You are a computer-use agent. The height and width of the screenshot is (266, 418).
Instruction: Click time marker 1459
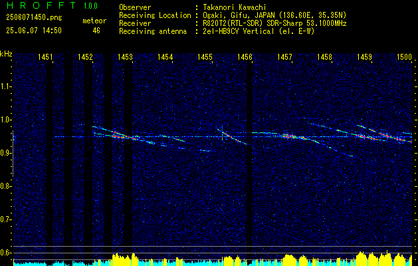365,57
